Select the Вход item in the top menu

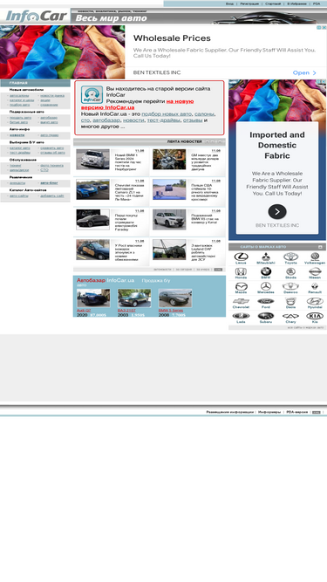pyautogui.click(x=229, y=3)
